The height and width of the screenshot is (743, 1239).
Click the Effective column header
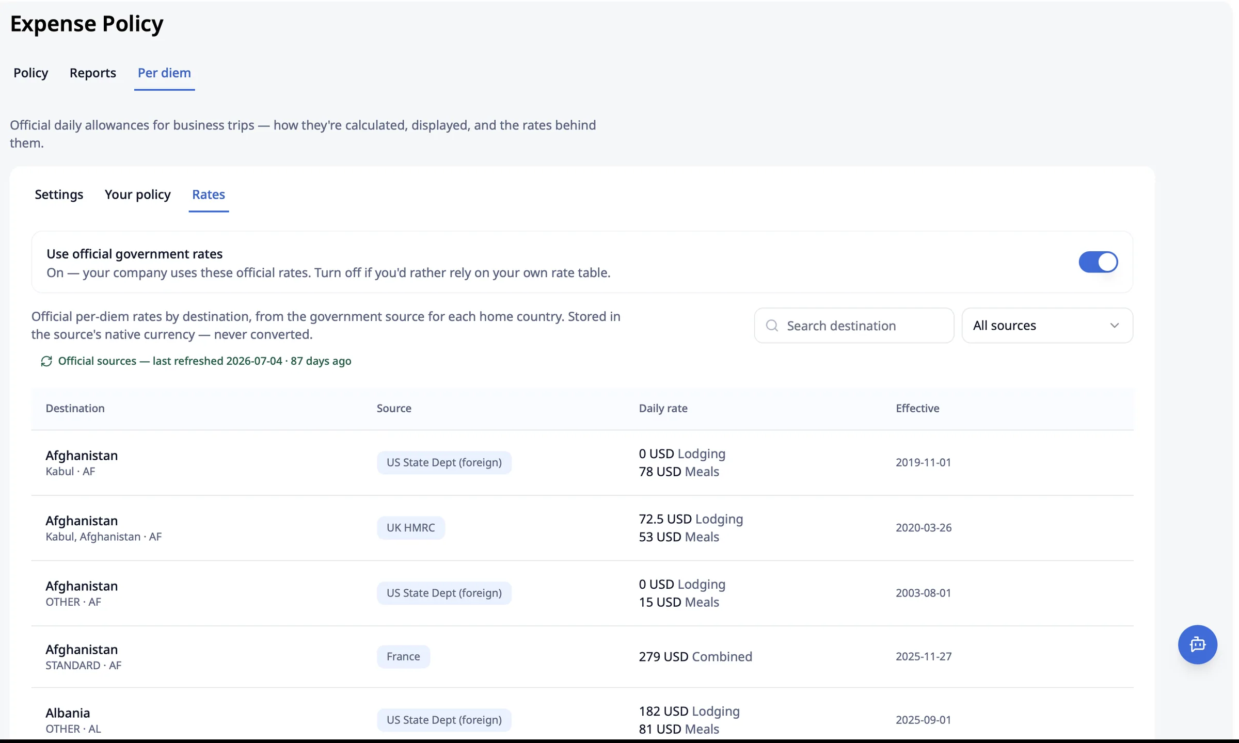(x=917, y=408)
